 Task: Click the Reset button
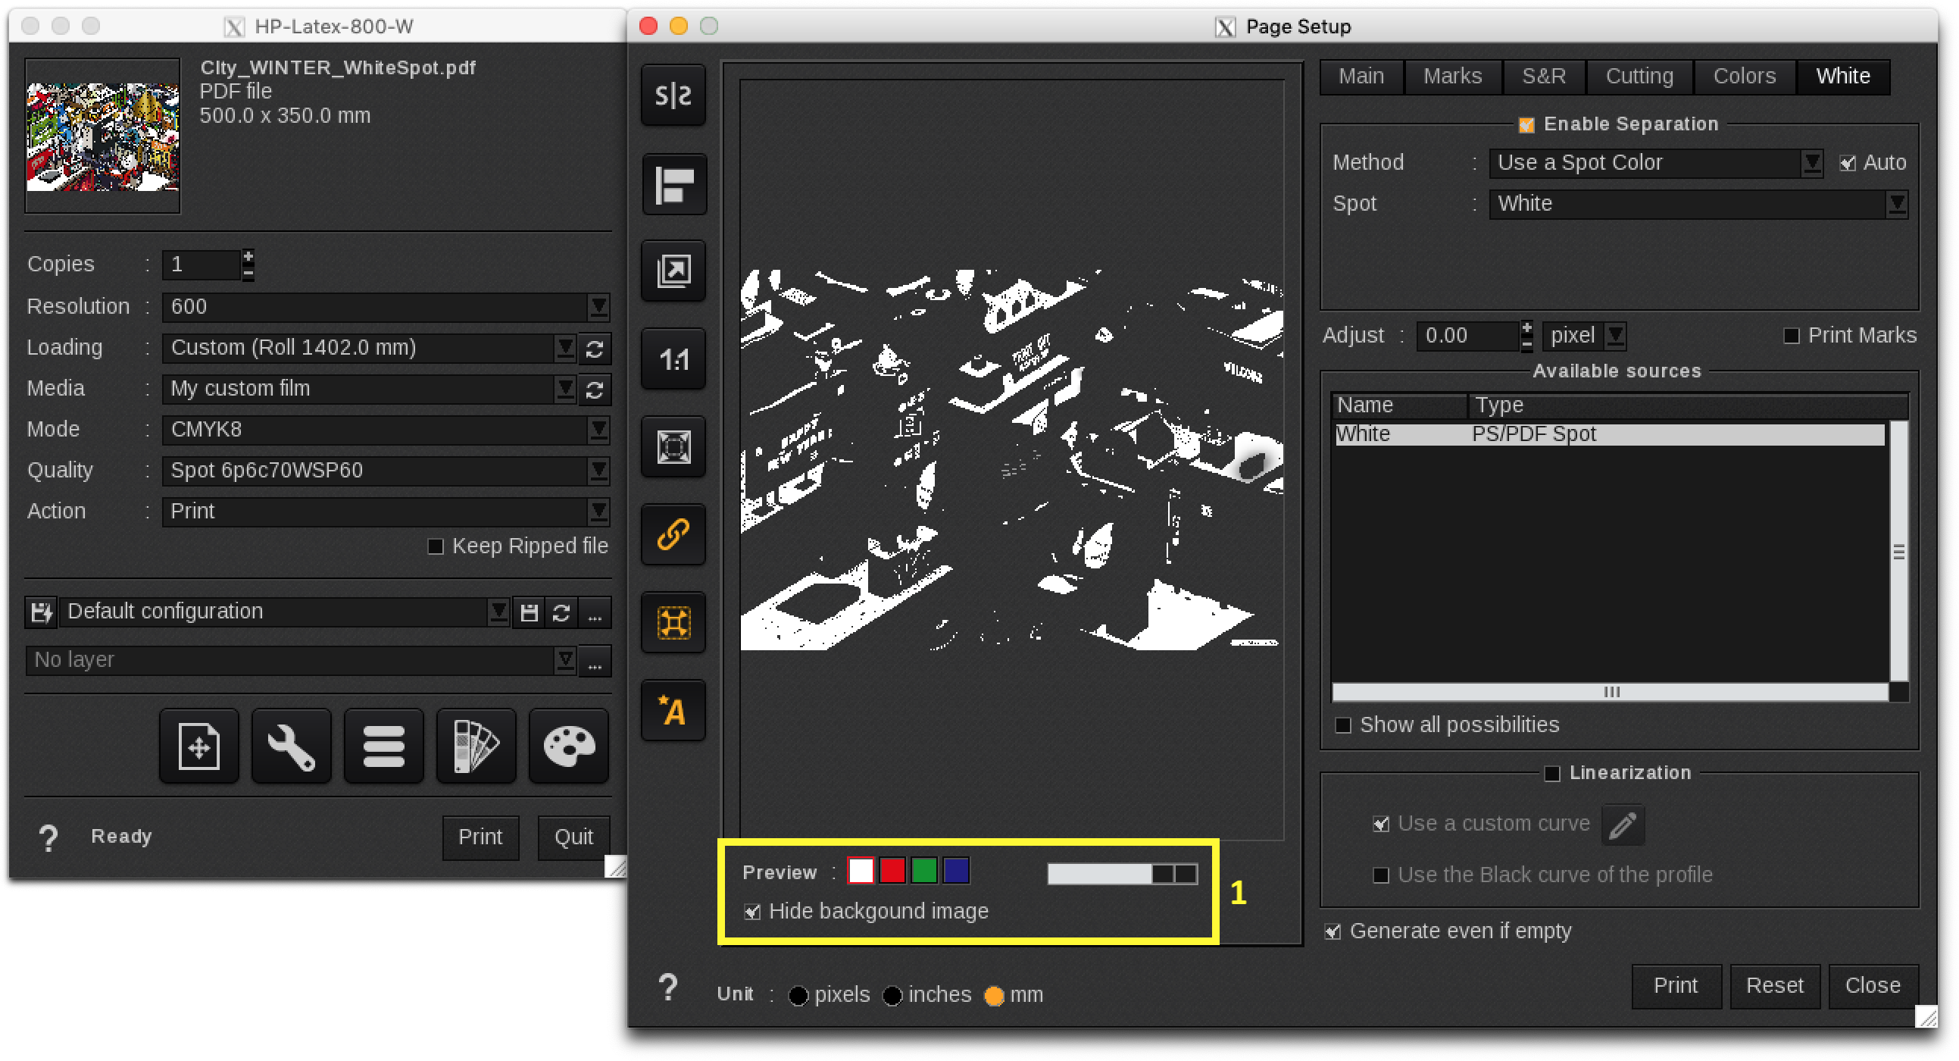[x=1775, y=986]
